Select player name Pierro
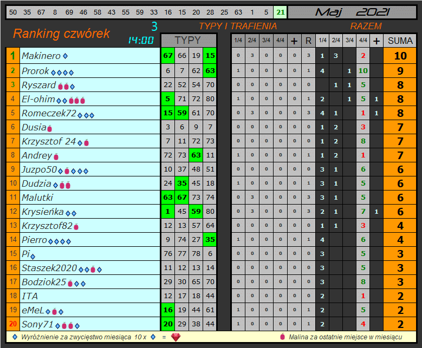The image size is (422, 348). 35,240
